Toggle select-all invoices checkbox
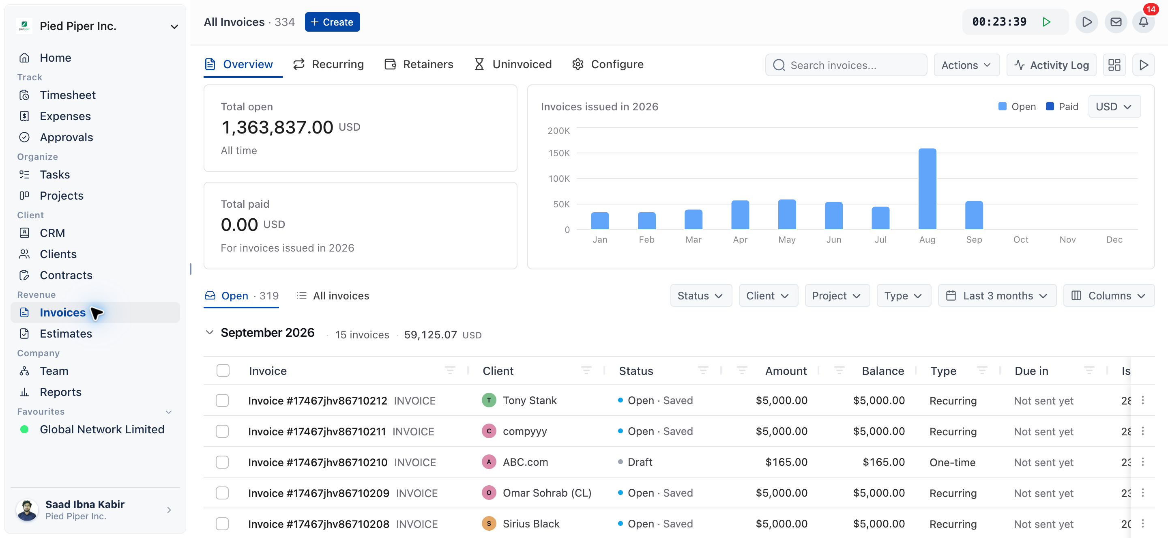1168x538 pixels. [x=223, y=370]
